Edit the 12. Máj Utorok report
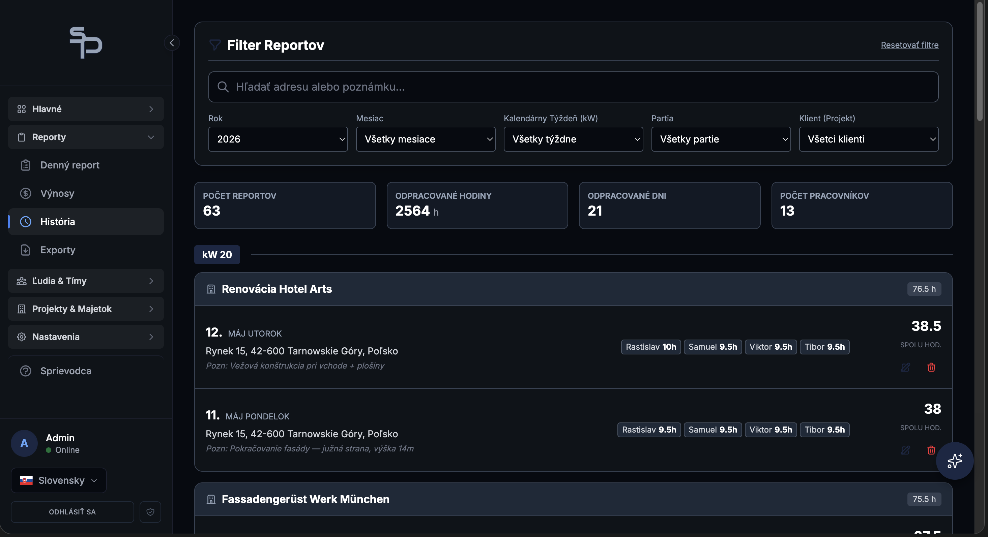The image size is (988, 537). pyautogui.click(x=905, y=367)
